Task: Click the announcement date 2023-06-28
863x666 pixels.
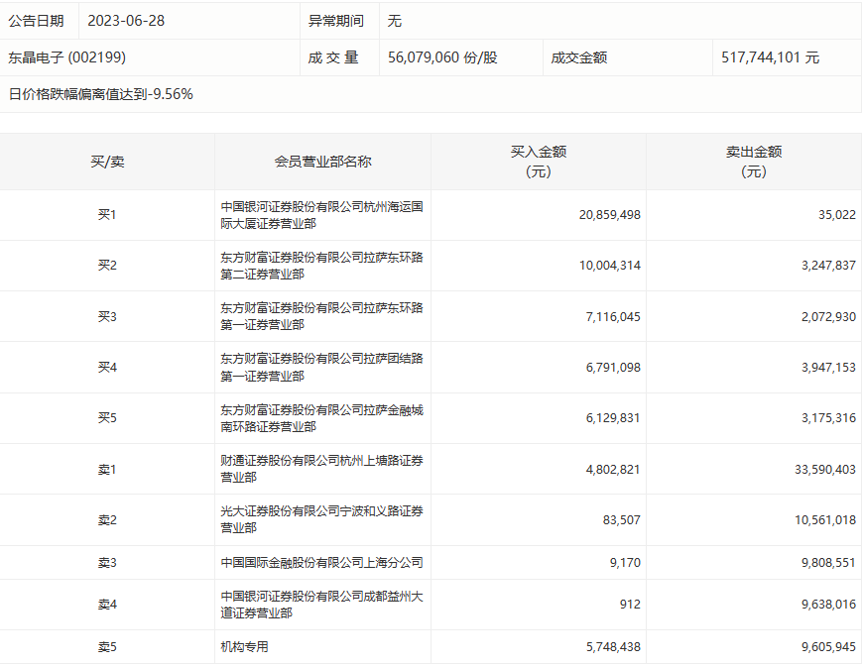Action: [x=126, y=21]
